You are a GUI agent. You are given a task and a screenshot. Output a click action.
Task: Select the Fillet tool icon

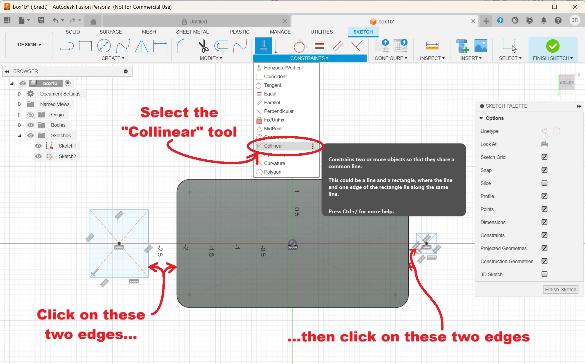click(183, 46)
